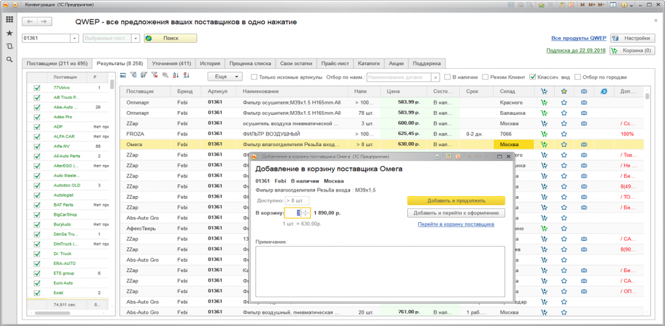Uncheck the 'Классич. вид' checkbox
This screenshot has height=326, width=665.
coord(533,77)
